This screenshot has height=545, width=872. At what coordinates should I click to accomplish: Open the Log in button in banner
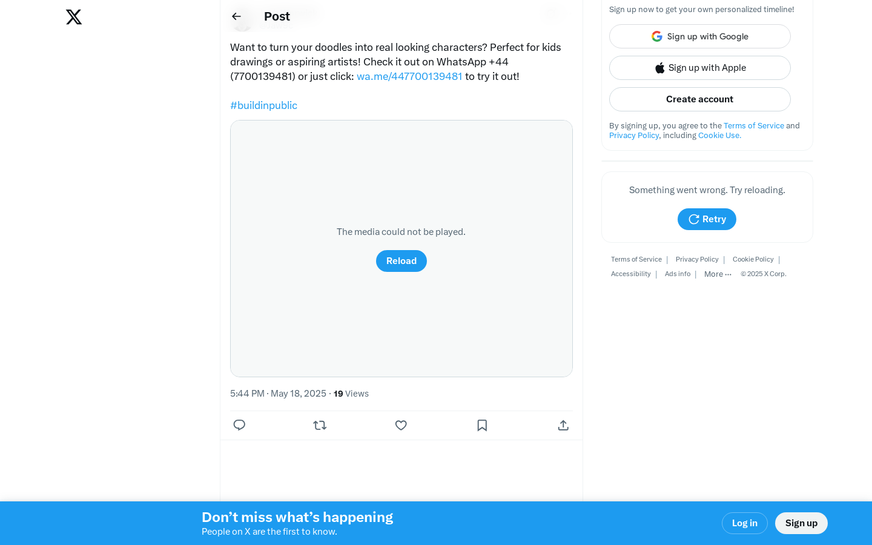(745, 523)
